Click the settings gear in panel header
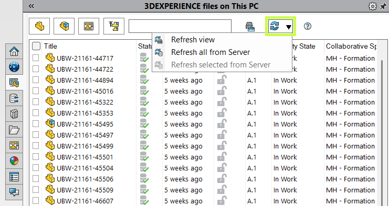This screenshot has height=206, width=389. click(x=372, y=6)
